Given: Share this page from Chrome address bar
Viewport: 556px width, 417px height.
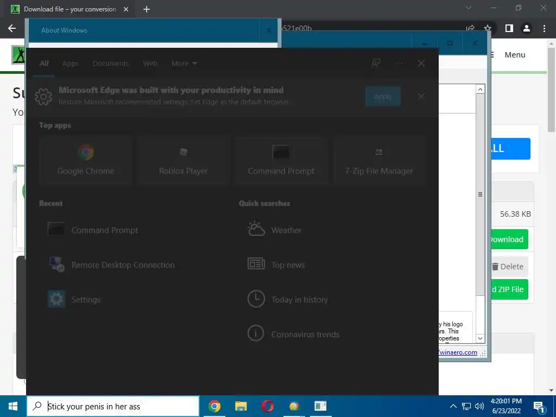Looking at the screenshot, I should pyautogui.click(x=471, y=28).
